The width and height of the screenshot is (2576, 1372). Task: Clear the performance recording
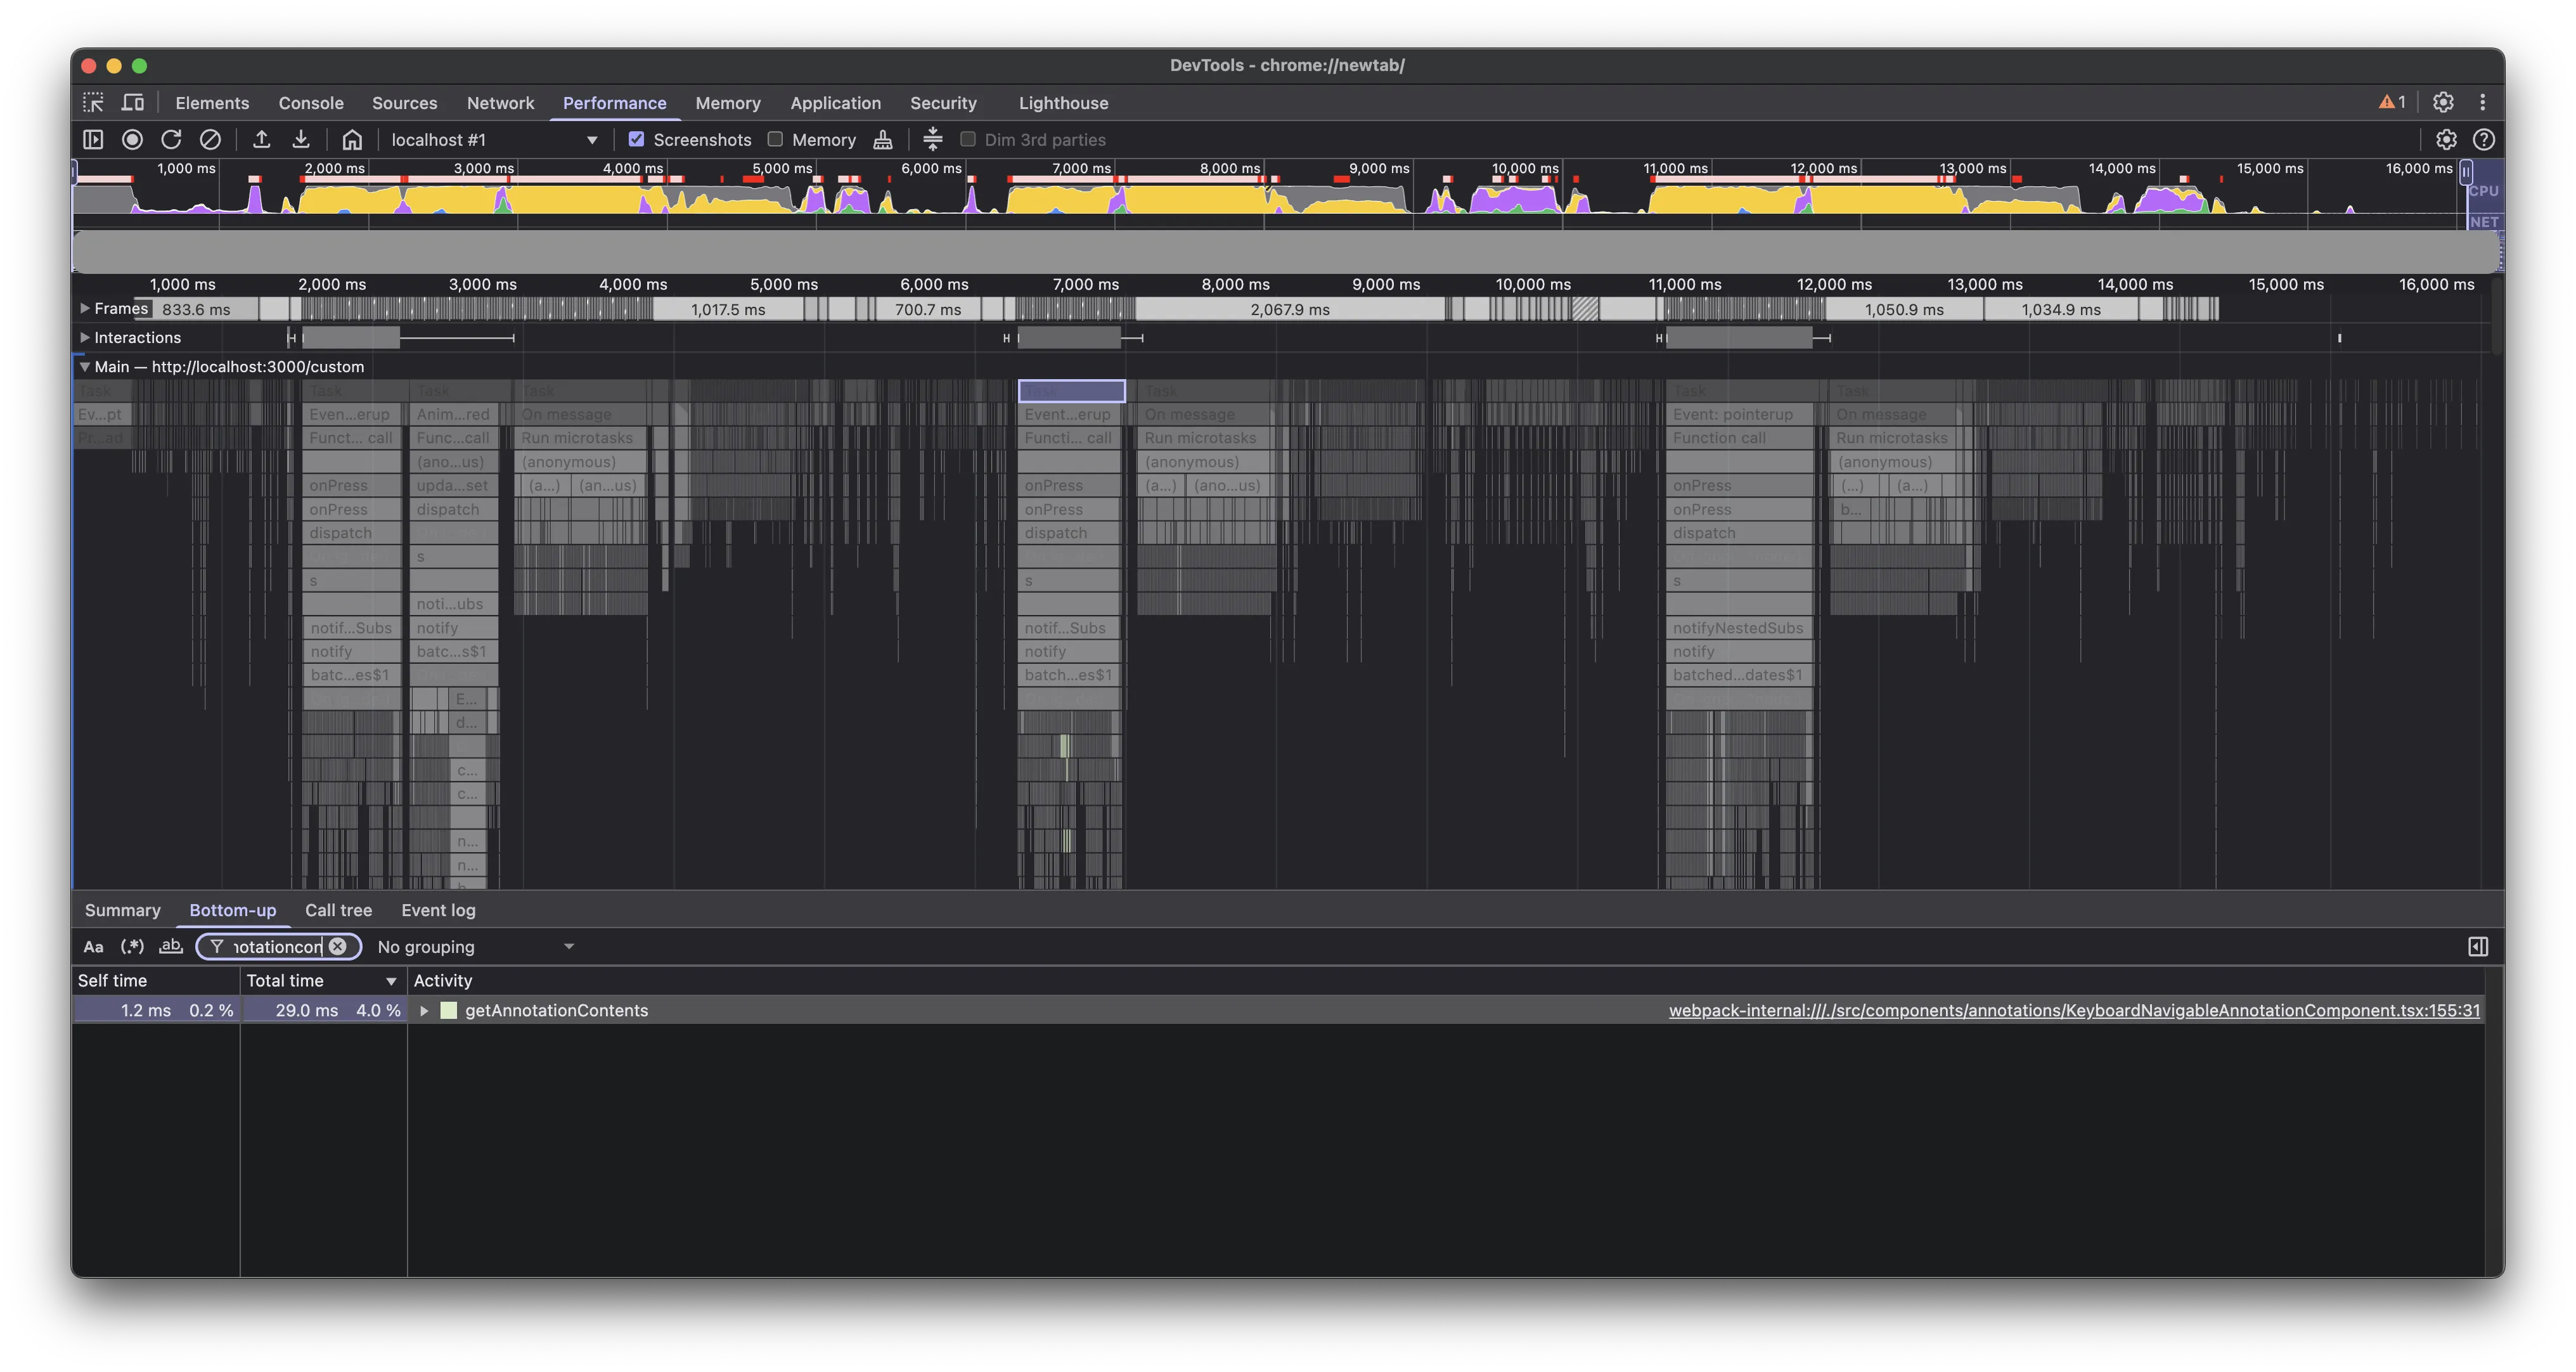tap(210, 140)
